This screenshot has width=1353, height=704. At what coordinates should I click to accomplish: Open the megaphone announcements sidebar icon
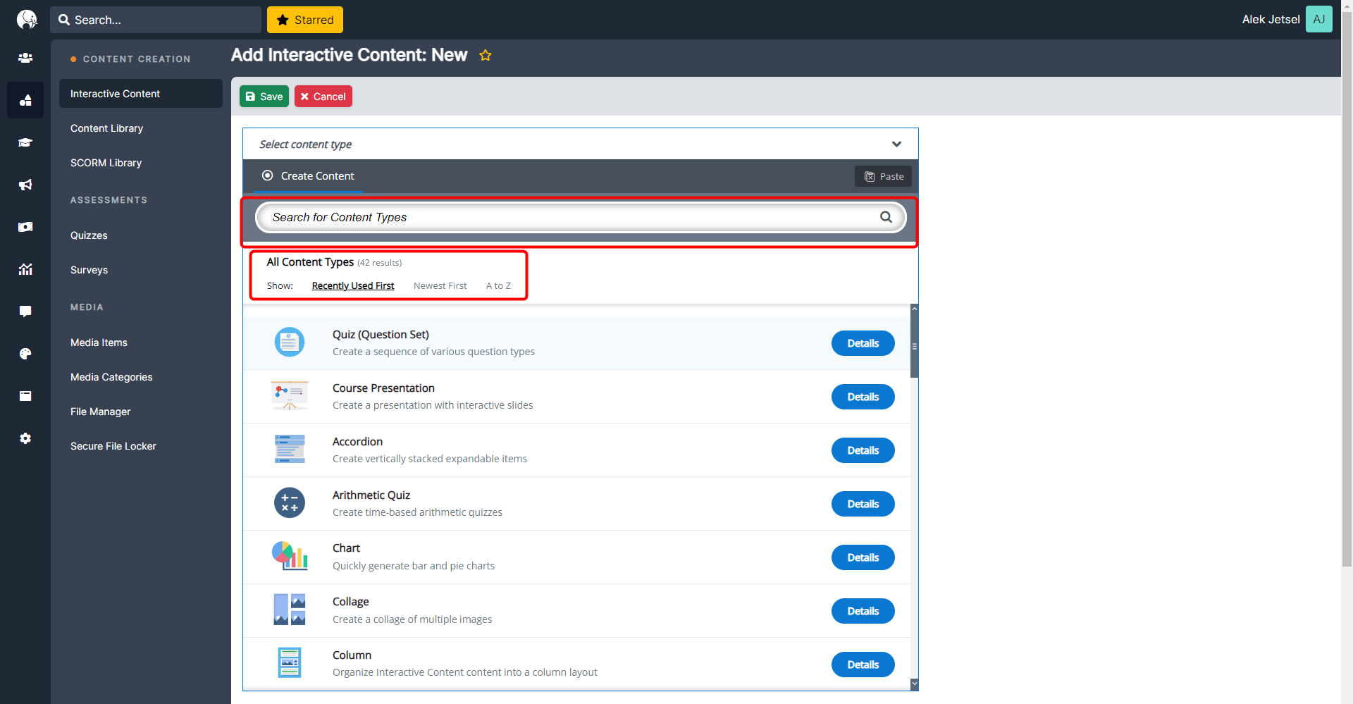[x=25, y=185]
